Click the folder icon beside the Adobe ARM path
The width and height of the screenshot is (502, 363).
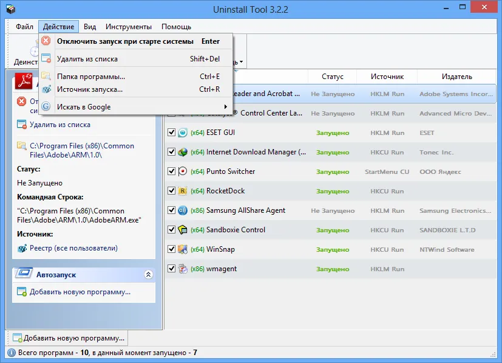(x=21, y=146)
